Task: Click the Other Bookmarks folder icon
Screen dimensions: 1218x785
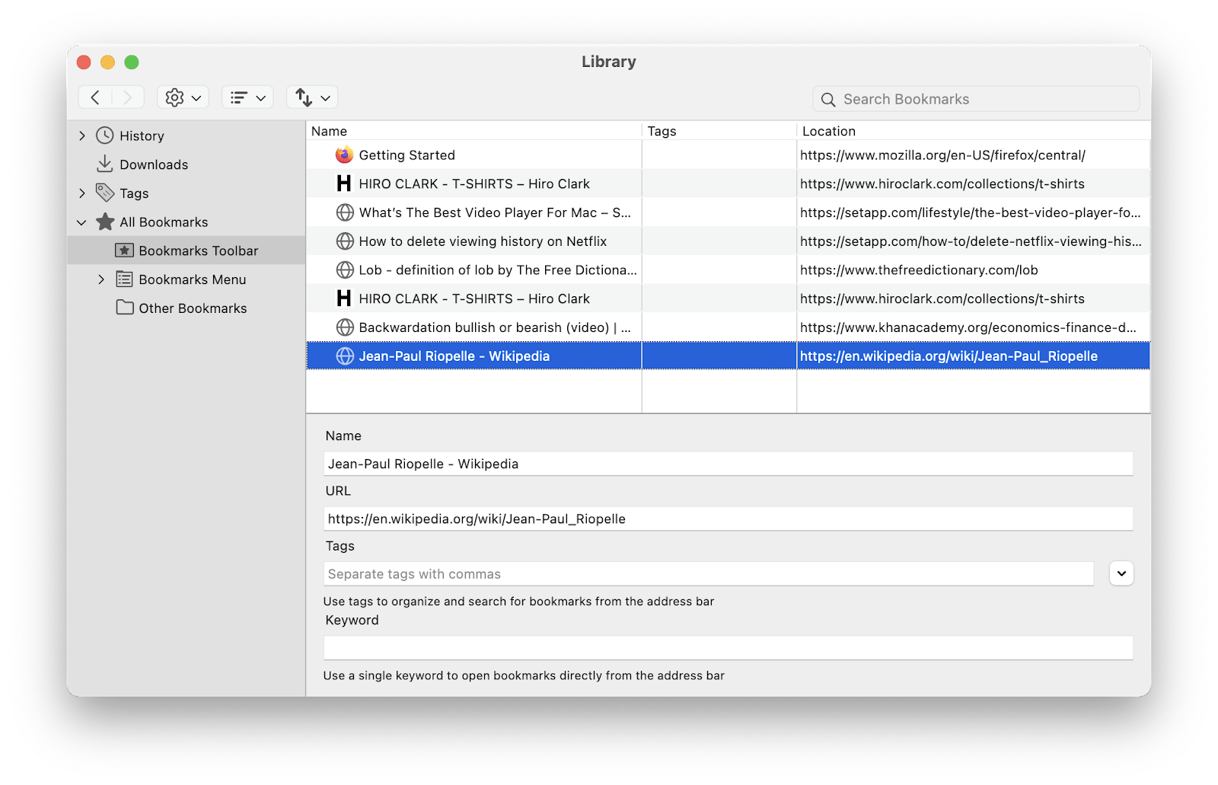Action: click(x=124, y=308)
